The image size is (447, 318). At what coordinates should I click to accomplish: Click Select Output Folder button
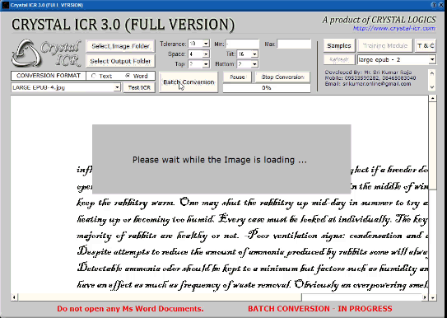click(120, 61)
